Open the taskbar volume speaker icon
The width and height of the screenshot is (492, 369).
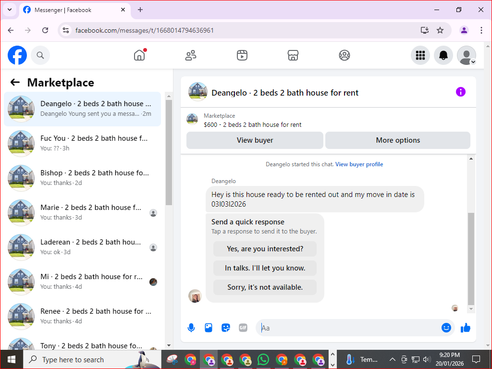427,359
